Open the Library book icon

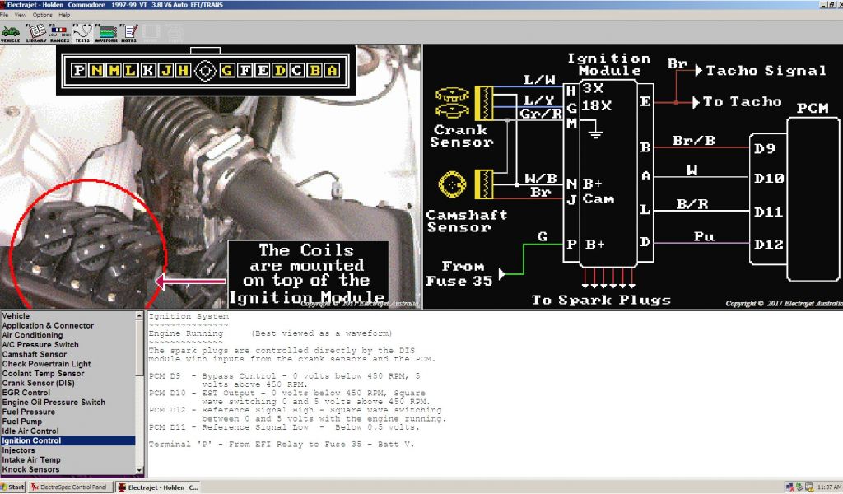coord(35,32)
